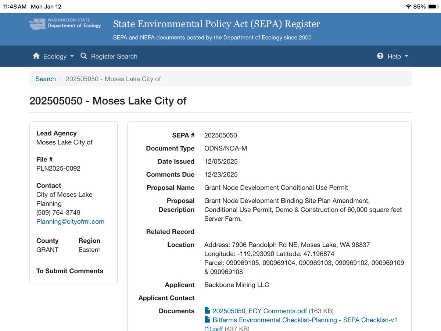Click the Applicant Contact label
The width and height of the screenshot is (441, 331).
[x=166, y=298]
